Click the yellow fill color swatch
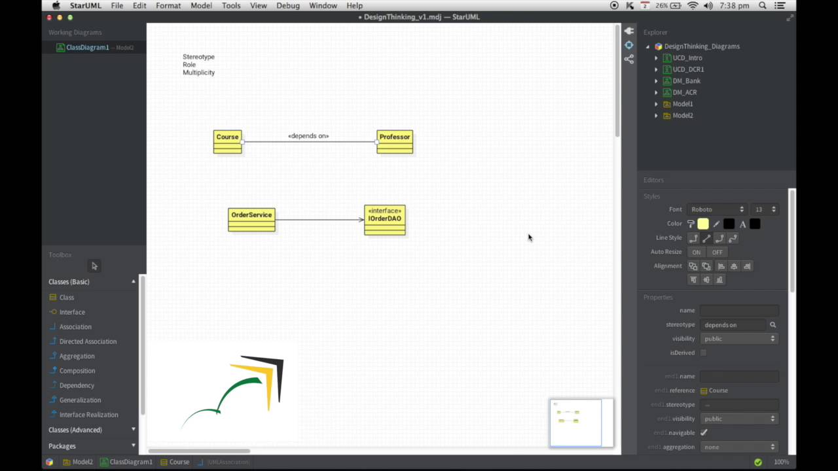The height and width of the screenshot is (471, 838). (x=703, y=224)
